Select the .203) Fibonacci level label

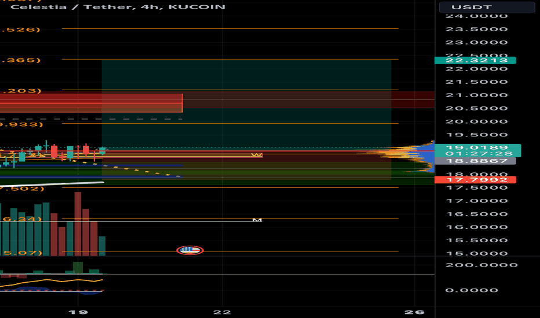pyautogui.click(x=21, y=91)
